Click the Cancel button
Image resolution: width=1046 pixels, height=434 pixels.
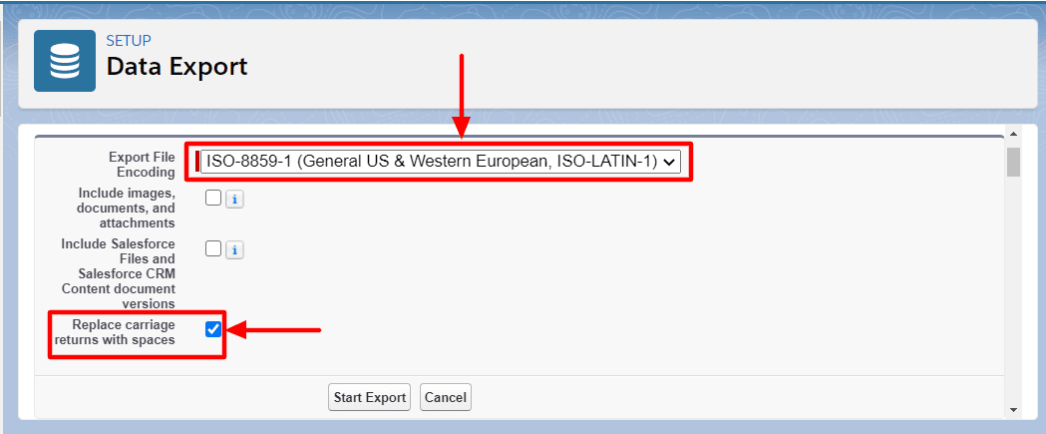click(x=446, y=397)
